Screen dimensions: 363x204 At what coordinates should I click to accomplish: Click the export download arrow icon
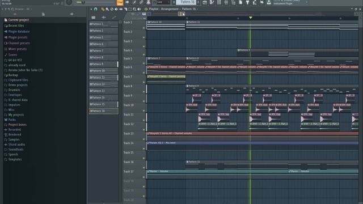(269, 2)
